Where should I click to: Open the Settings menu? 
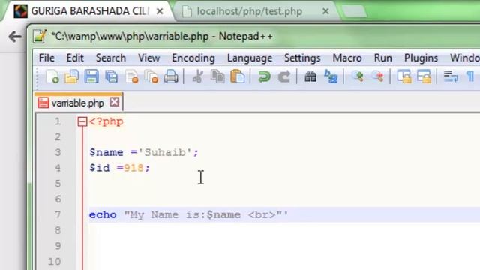[x=302, y=58]
